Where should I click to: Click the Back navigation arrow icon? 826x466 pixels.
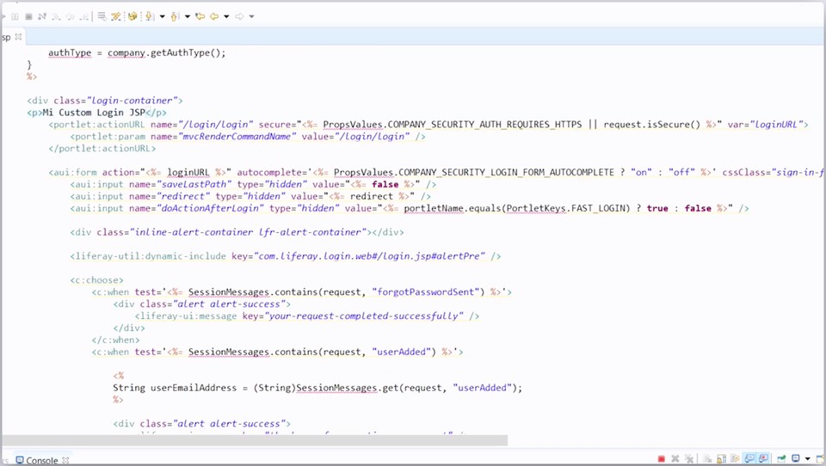[x=214, y=16]
